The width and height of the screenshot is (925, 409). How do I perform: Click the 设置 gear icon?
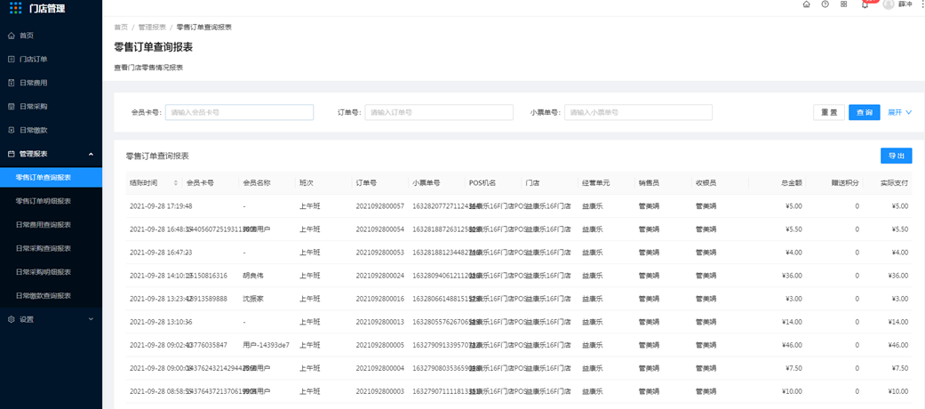12,318
